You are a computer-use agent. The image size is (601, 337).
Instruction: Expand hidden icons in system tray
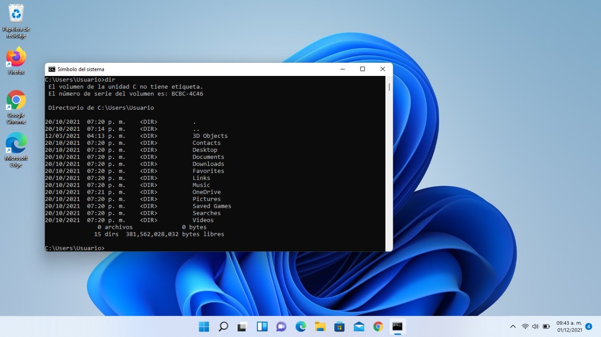[512, 326]
